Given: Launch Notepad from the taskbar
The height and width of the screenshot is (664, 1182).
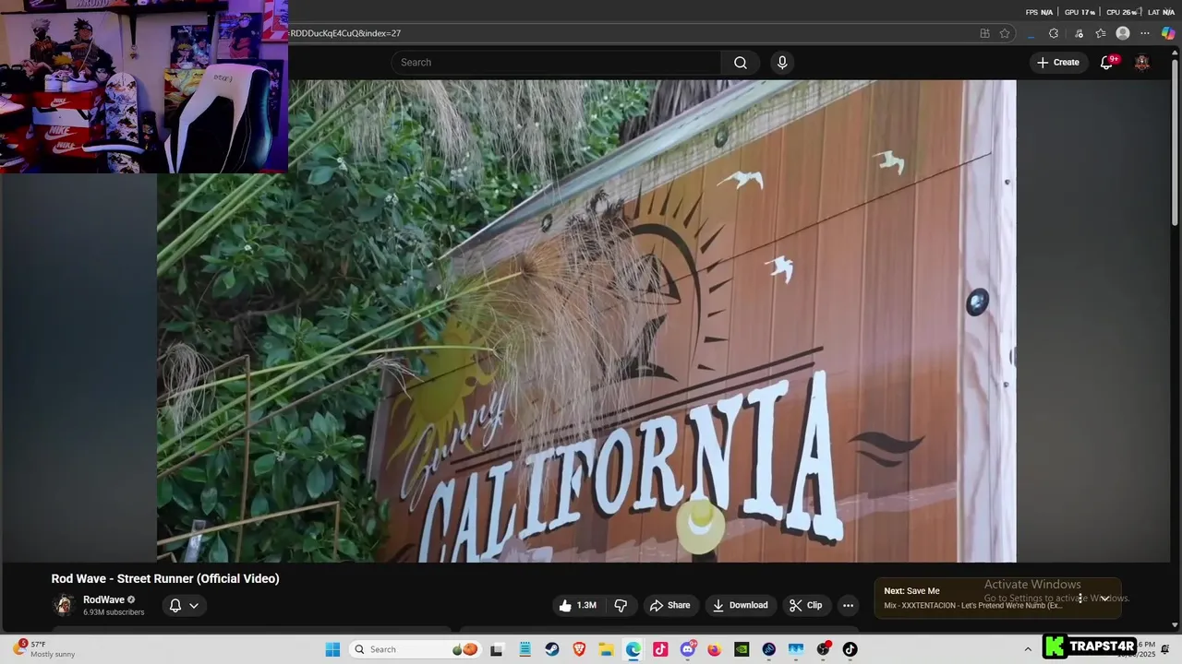Looking at the screenshot, I should point(525,649).
